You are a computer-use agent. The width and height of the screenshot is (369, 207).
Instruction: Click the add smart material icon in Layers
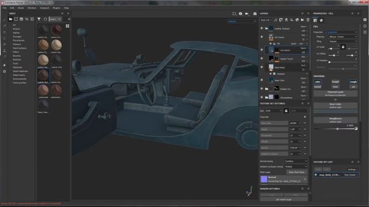298,20
